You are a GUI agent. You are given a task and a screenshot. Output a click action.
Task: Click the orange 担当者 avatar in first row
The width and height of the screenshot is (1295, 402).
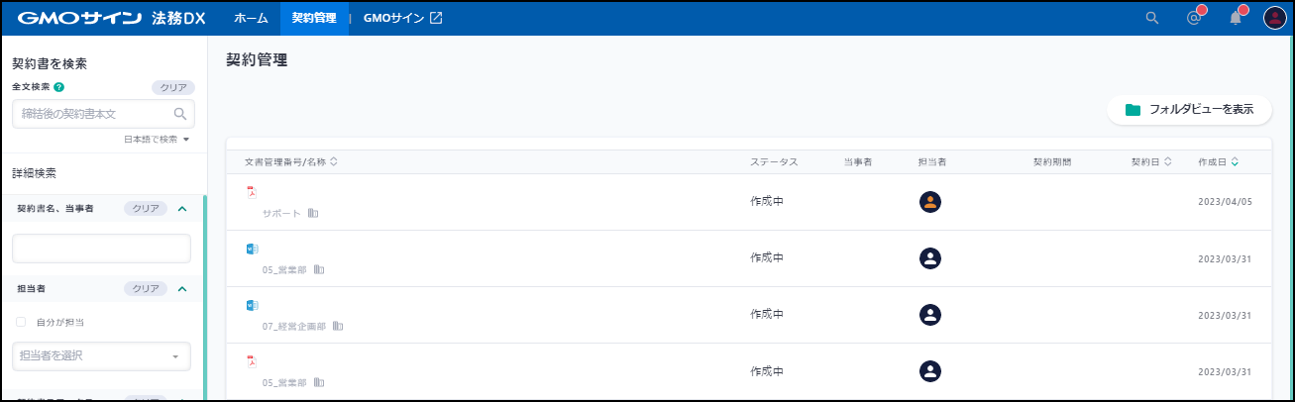pyautogui.click(x=929, y=202)
